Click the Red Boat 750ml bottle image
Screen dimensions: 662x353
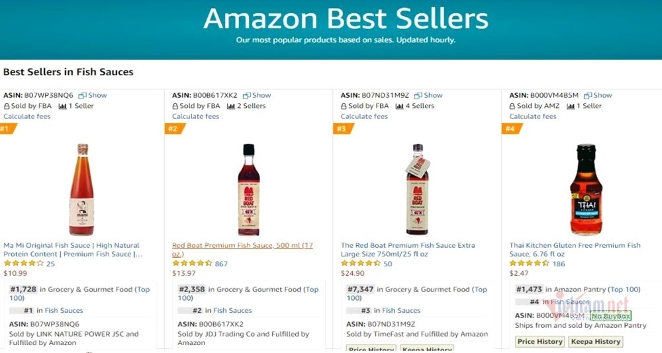click(417, 190)
